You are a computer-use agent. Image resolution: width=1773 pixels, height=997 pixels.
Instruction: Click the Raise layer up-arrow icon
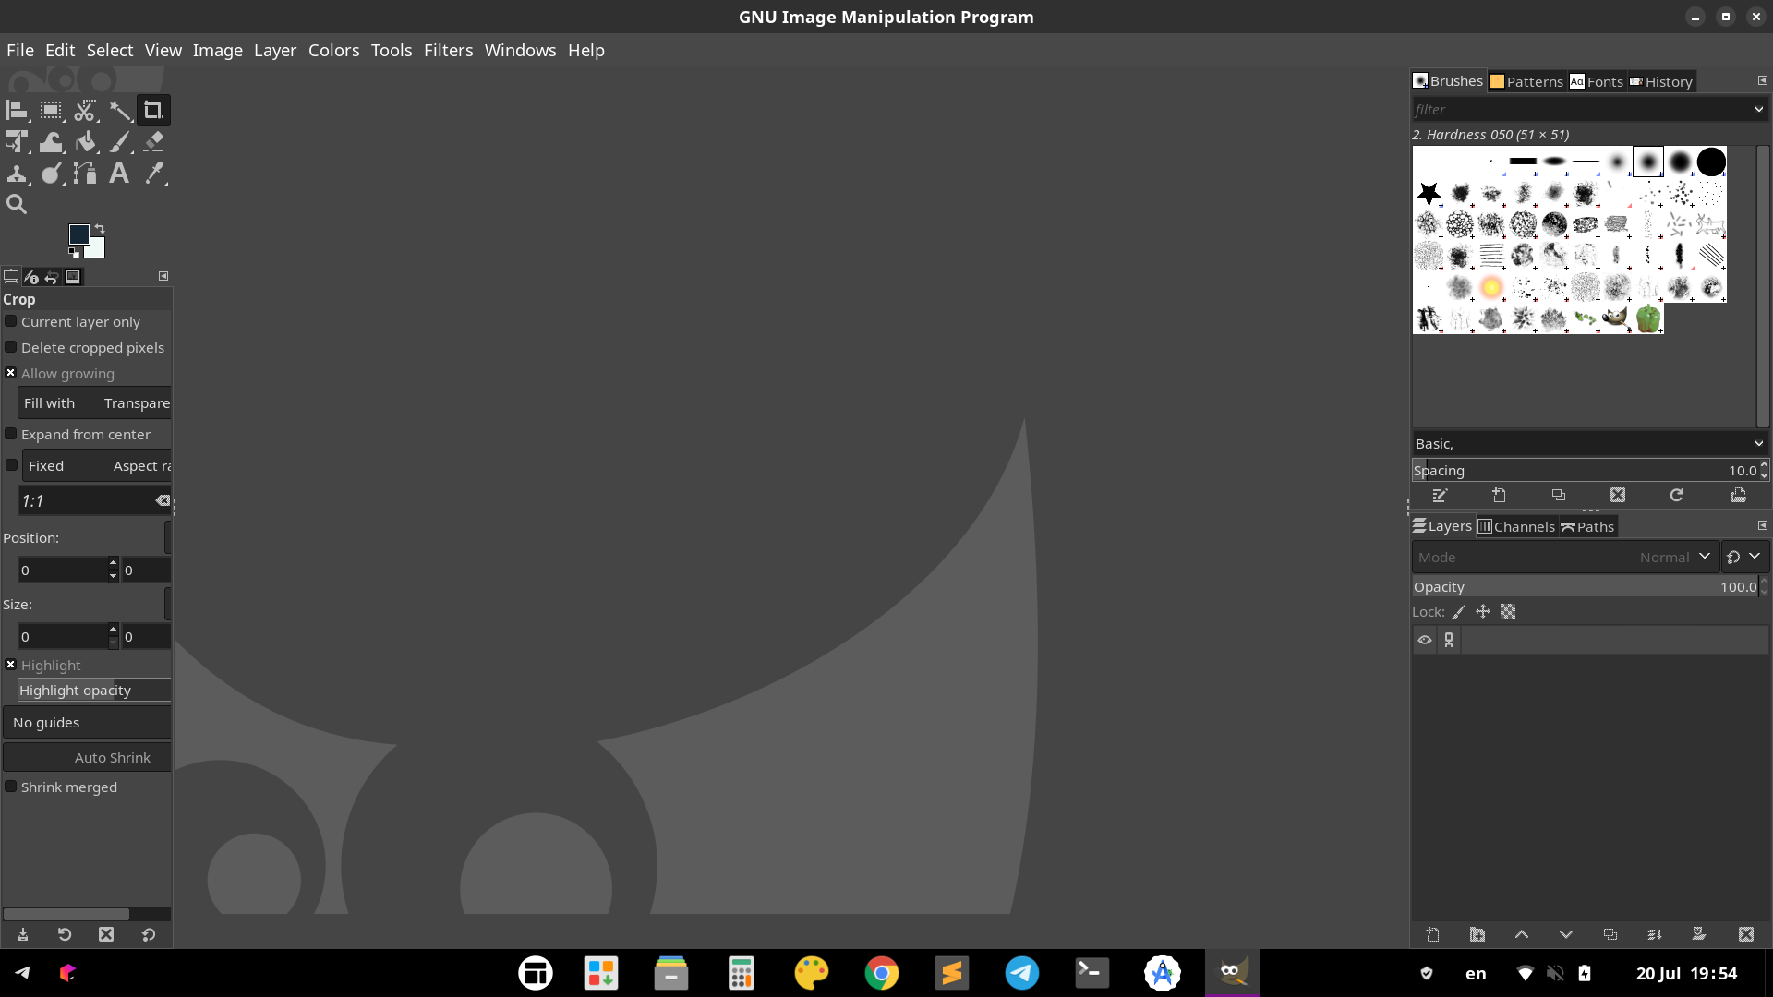1522,934
